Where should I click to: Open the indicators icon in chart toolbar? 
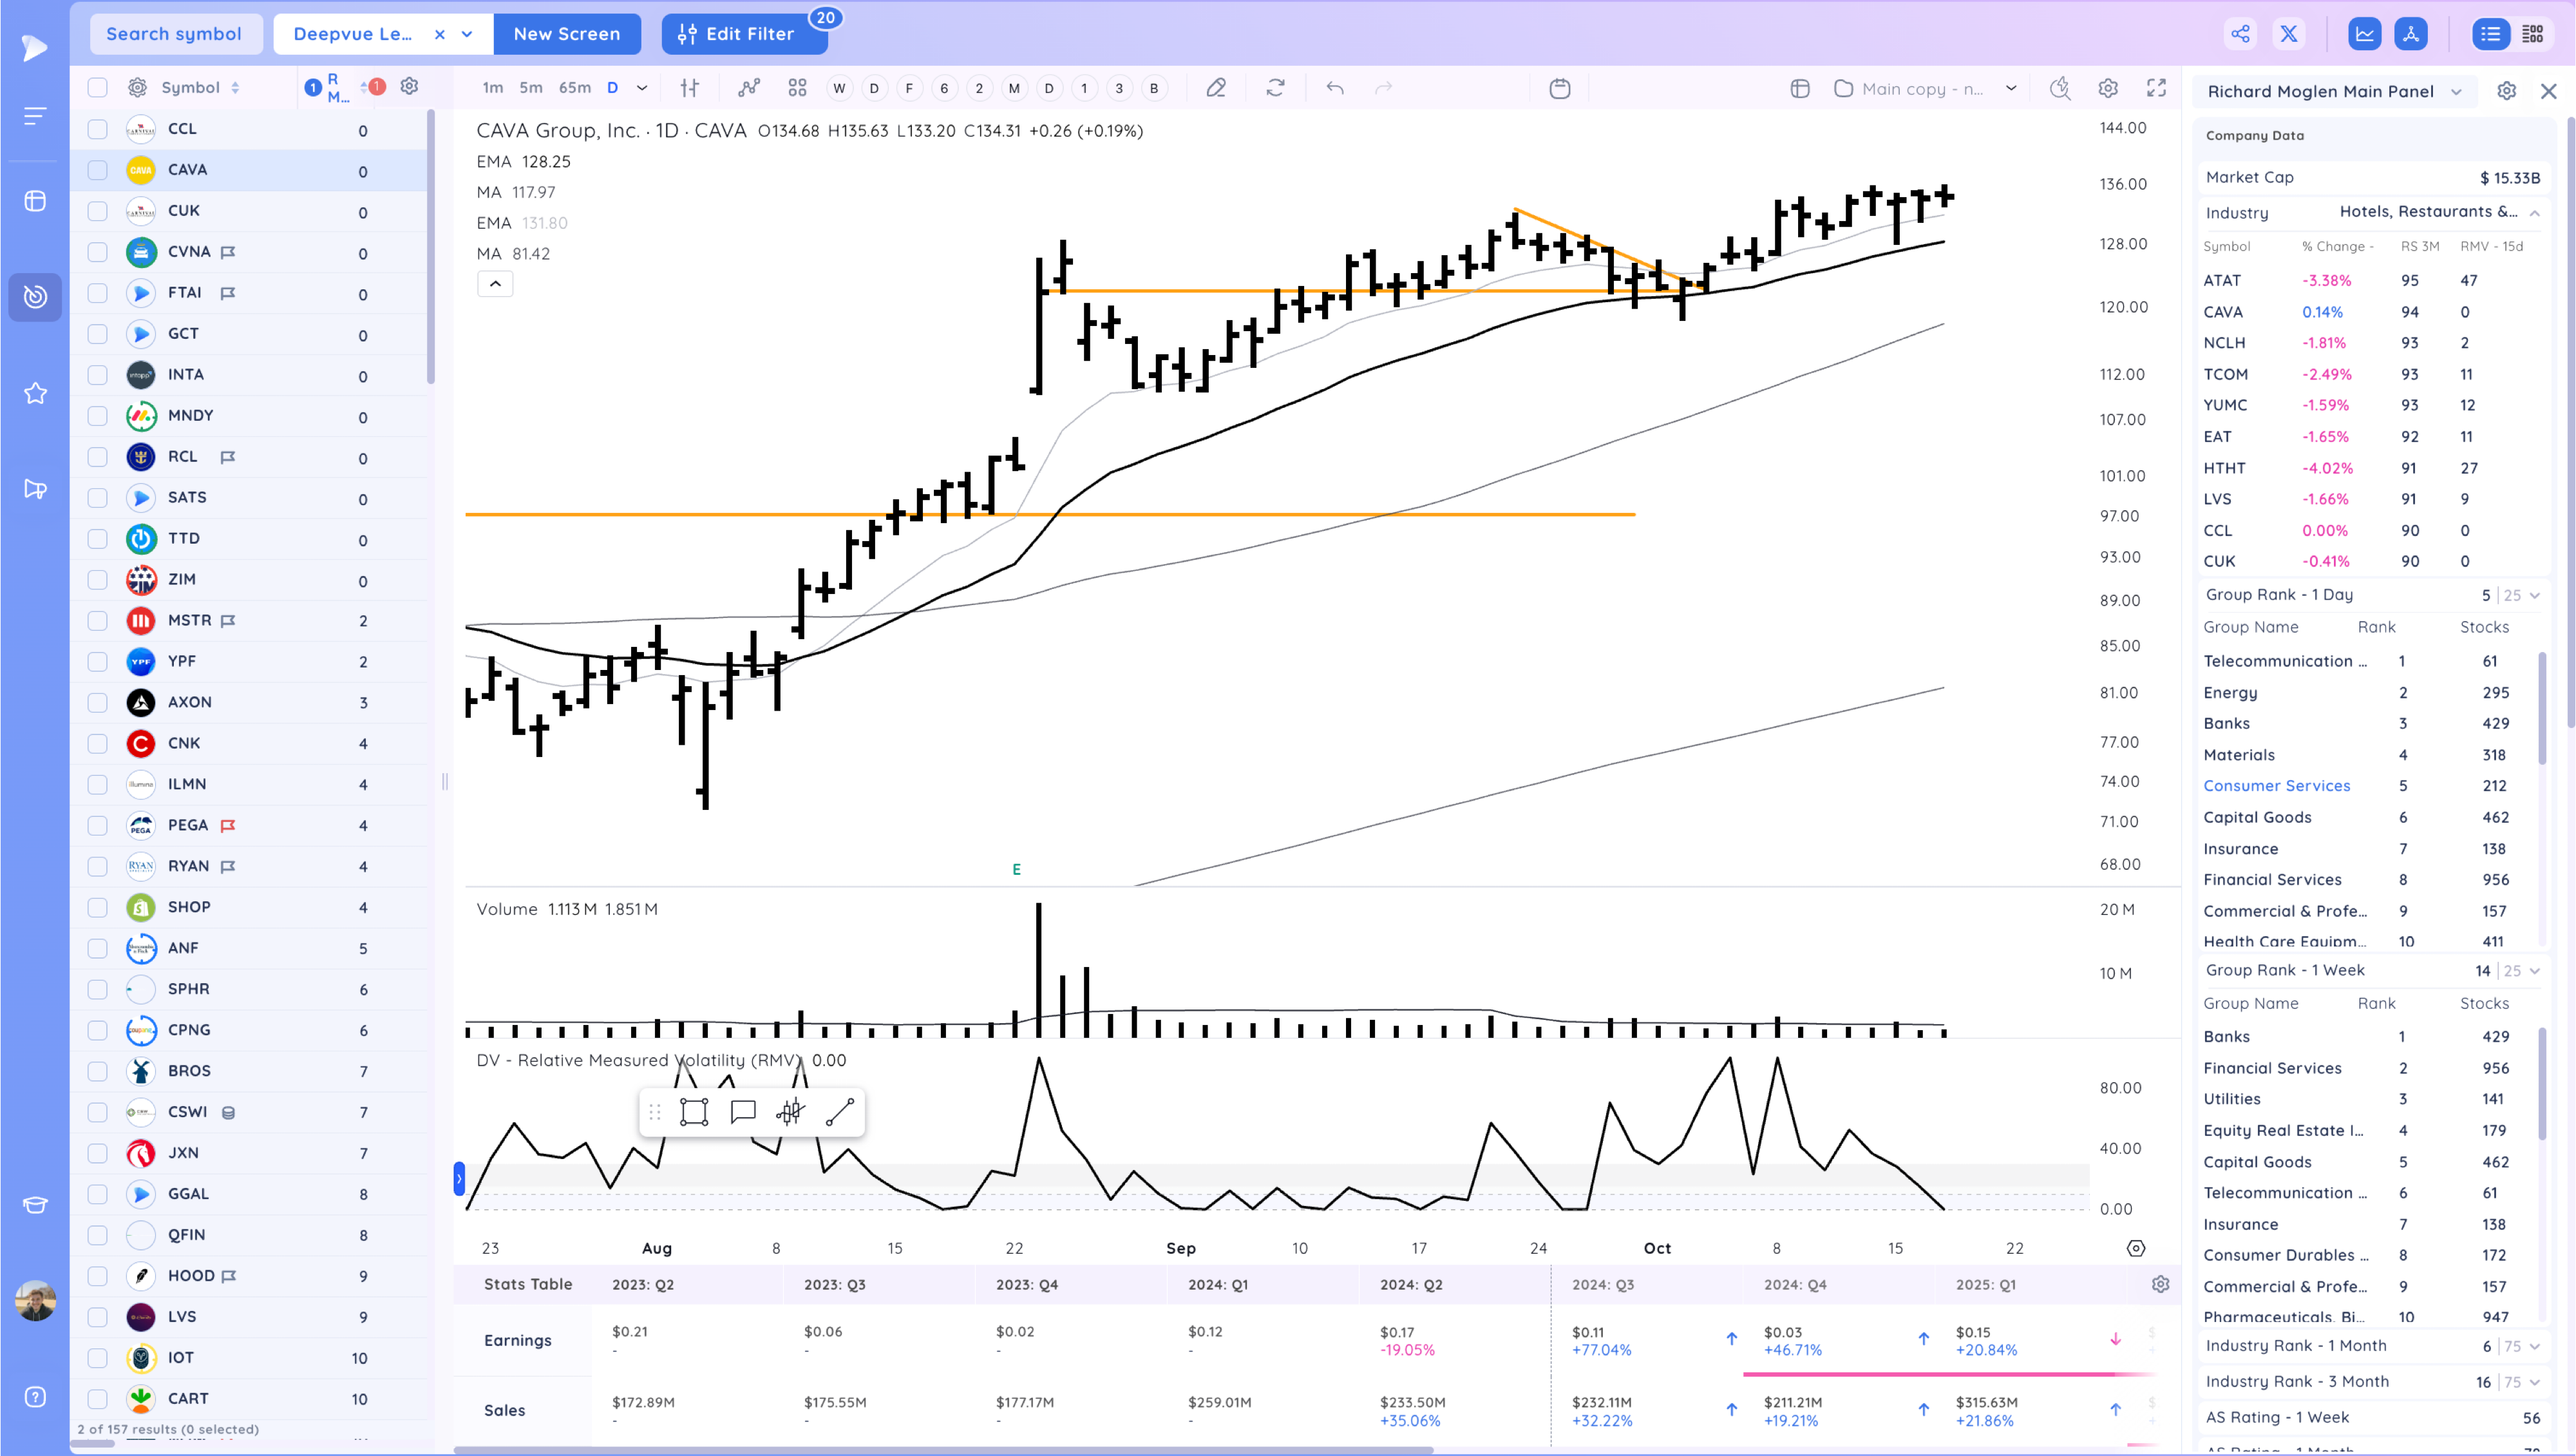click(x=749, y=88)
